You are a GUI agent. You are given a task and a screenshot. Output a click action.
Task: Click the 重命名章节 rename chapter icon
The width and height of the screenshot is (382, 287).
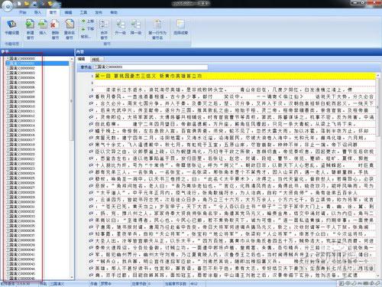click(69, 29)
